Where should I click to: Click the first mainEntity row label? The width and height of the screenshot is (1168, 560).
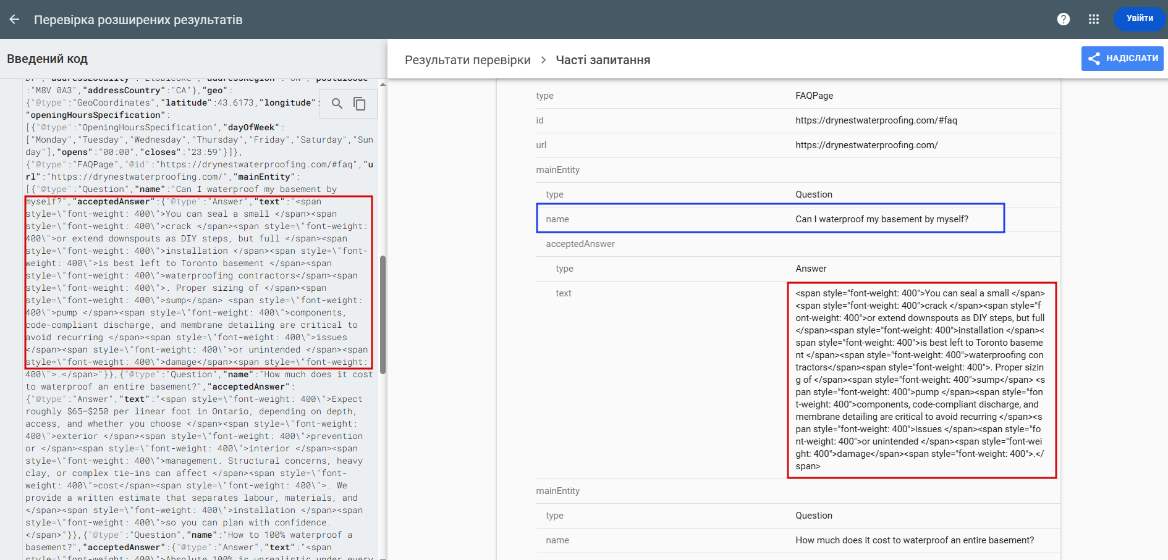coord(557,170)
